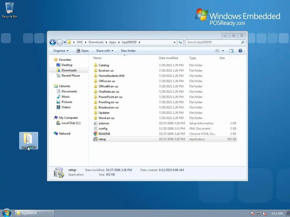Select Downloads in navigation pane
Image resolution: width=290 pixels, height=217 pixels.
(x=69, y=70)
